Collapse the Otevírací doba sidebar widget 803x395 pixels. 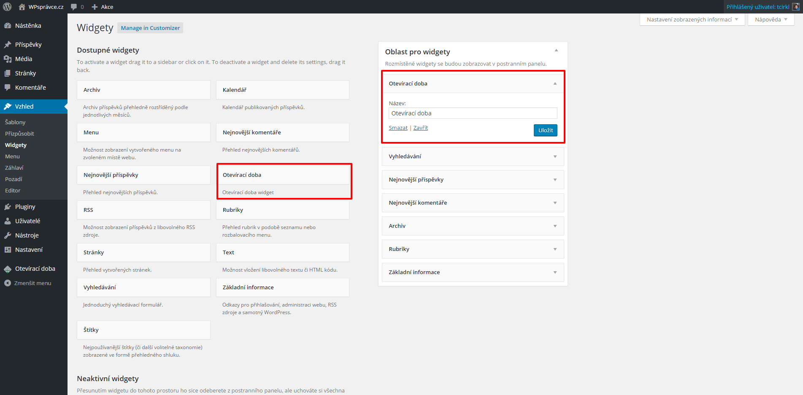(x=555, y=83)
